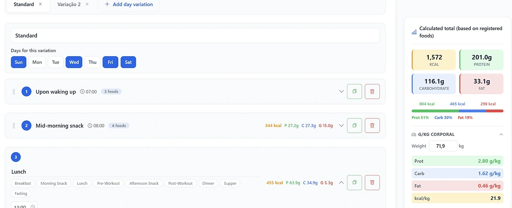Add a new day variation
Viewport: 512px width, 208px height.
pyautogui.click(x=128, y=5)
